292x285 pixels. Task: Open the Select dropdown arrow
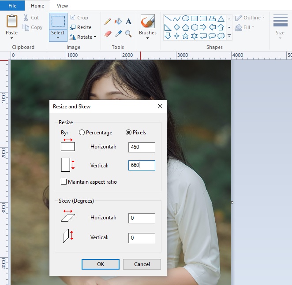click(x=58, y=38)
